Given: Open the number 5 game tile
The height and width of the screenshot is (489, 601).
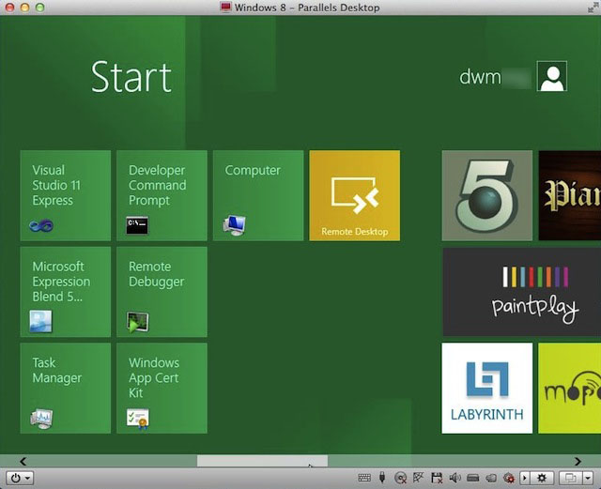Looking at the screenshot, I should pyautogui.click(x=487, y=195).
